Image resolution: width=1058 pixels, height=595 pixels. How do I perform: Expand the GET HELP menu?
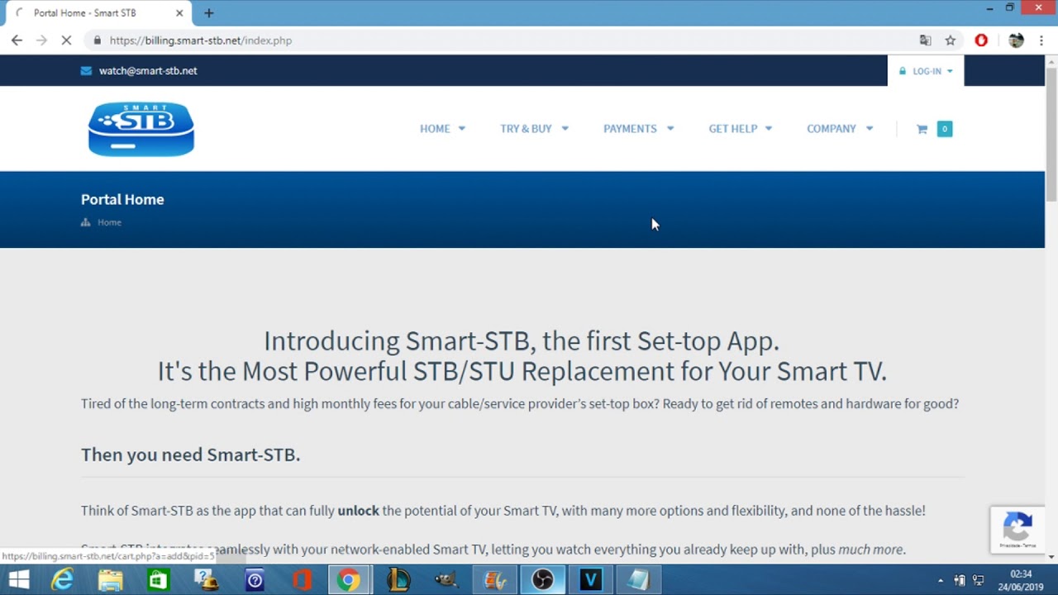pyautogui.click(x=740, y=128)
